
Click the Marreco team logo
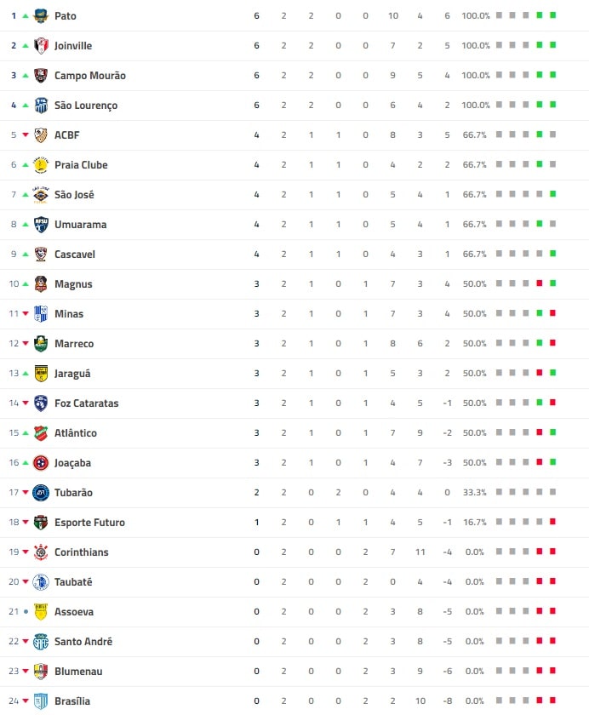41,344
